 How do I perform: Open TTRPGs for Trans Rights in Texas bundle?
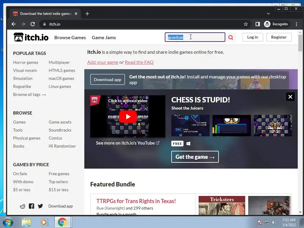(x=136, y=201)
